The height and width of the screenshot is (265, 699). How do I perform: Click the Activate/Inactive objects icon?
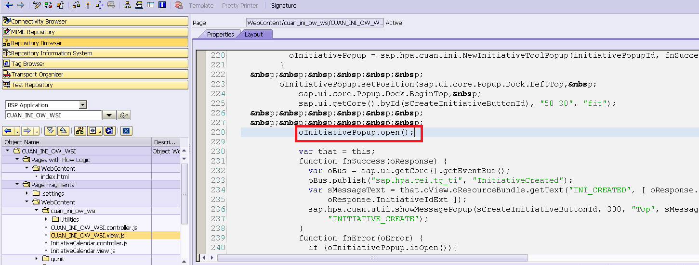coord(48,5)
